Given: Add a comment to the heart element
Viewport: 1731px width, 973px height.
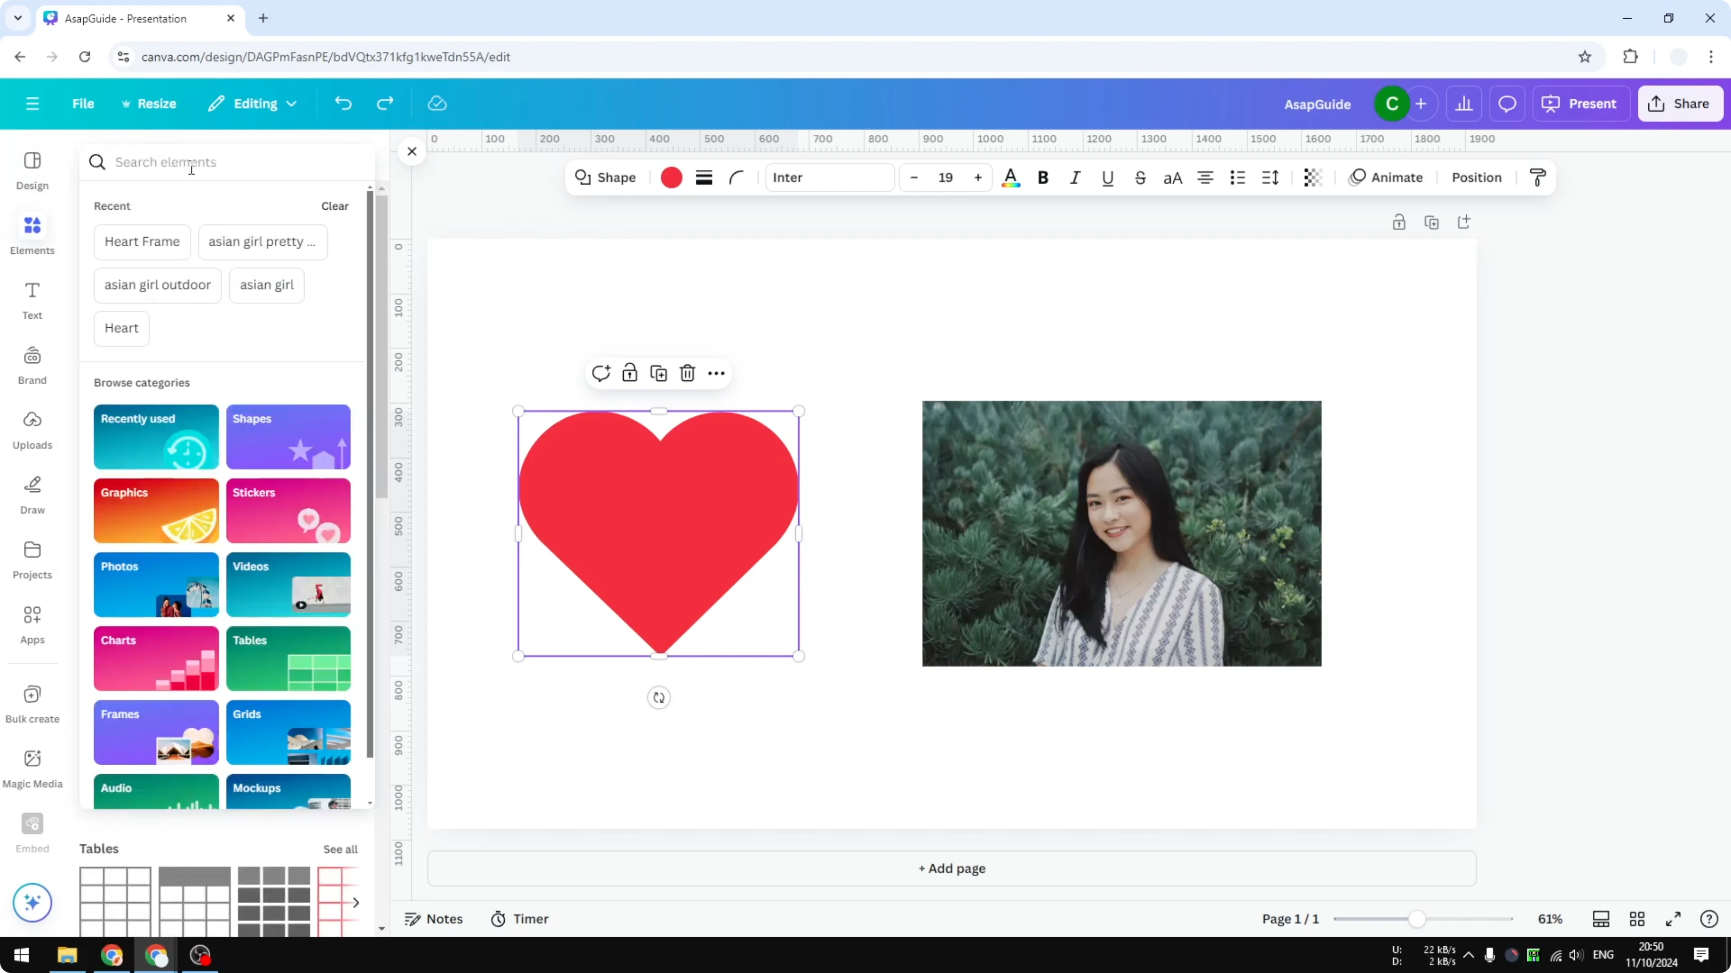Looking at the screenshot, I should point(600,373).
